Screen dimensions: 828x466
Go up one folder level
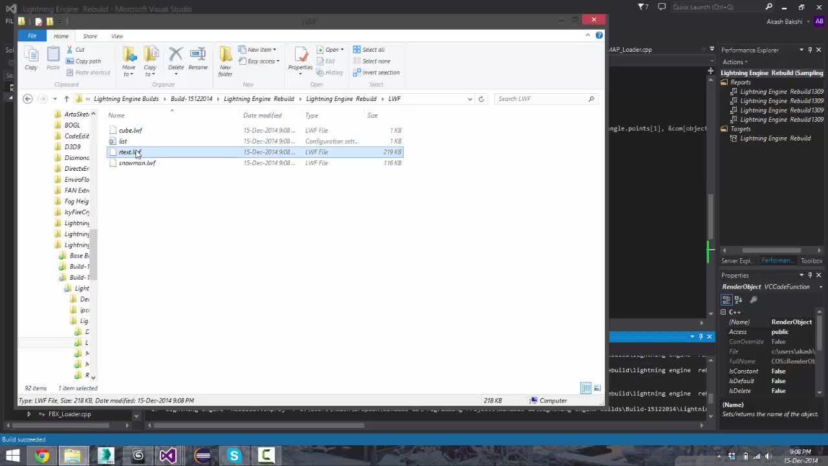coord(66,98)
